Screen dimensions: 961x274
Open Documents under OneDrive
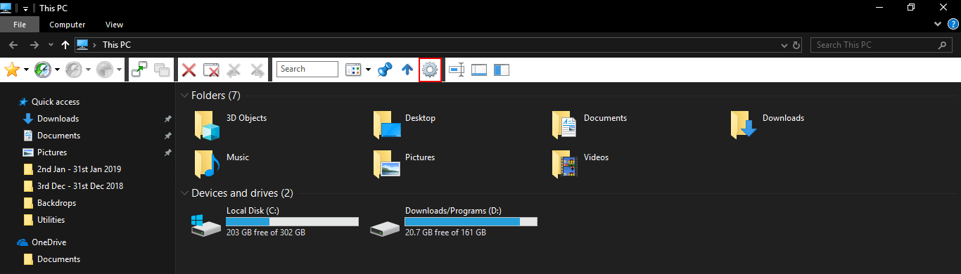click(x=58, y=259)
